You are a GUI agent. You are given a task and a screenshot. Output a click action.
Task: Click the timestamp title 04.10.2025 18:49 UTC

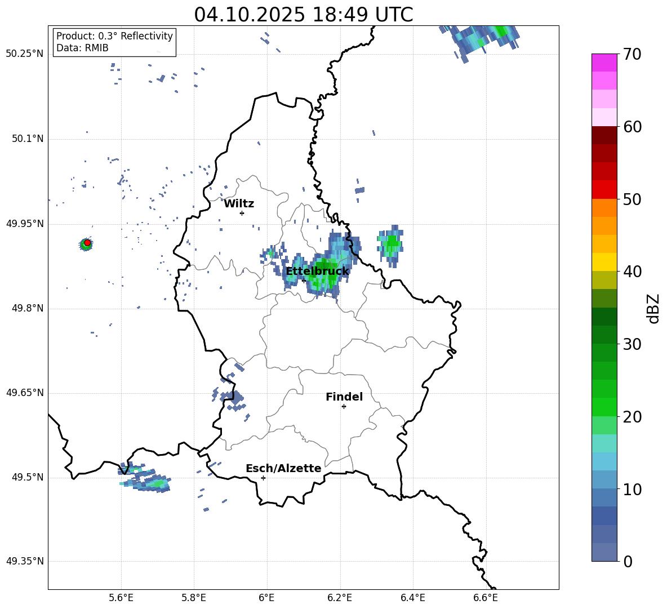pyautogui.click(x=303, y=15)
